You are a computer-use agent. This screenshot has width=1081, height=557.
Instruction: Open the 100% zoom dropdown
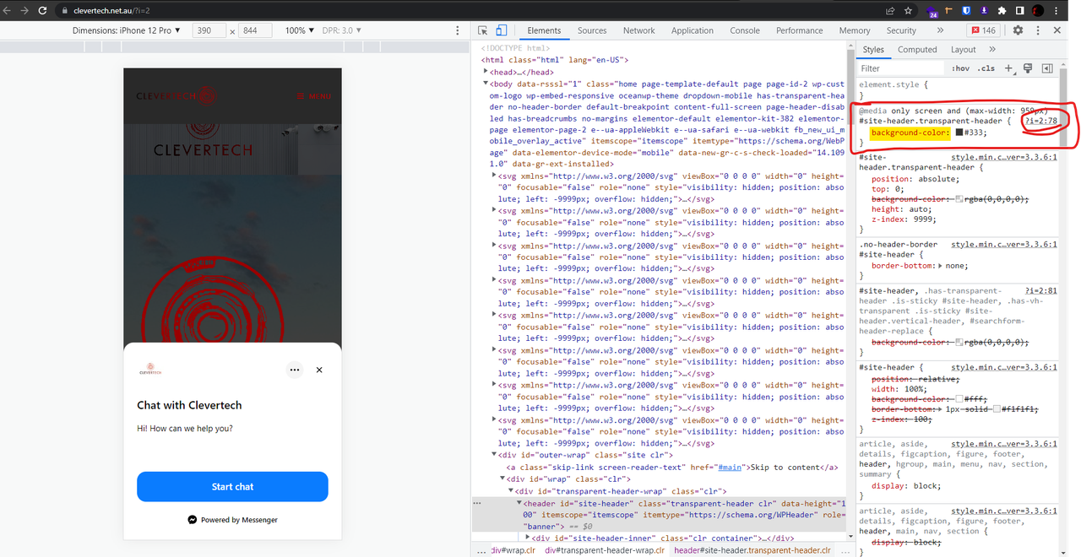coord(299,30)
